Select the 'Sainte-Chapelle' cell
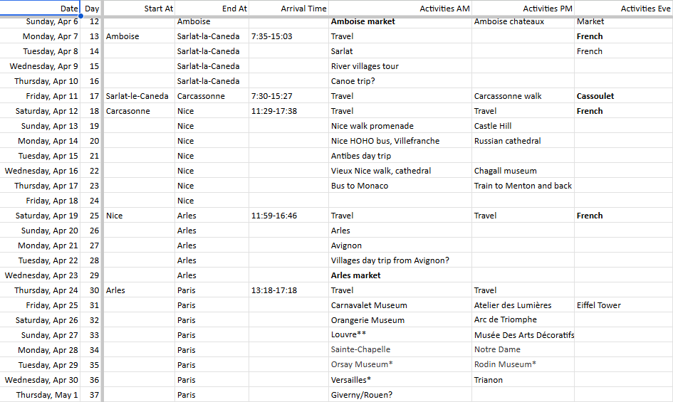The image size is (673, 402). (x=400, y=350)
